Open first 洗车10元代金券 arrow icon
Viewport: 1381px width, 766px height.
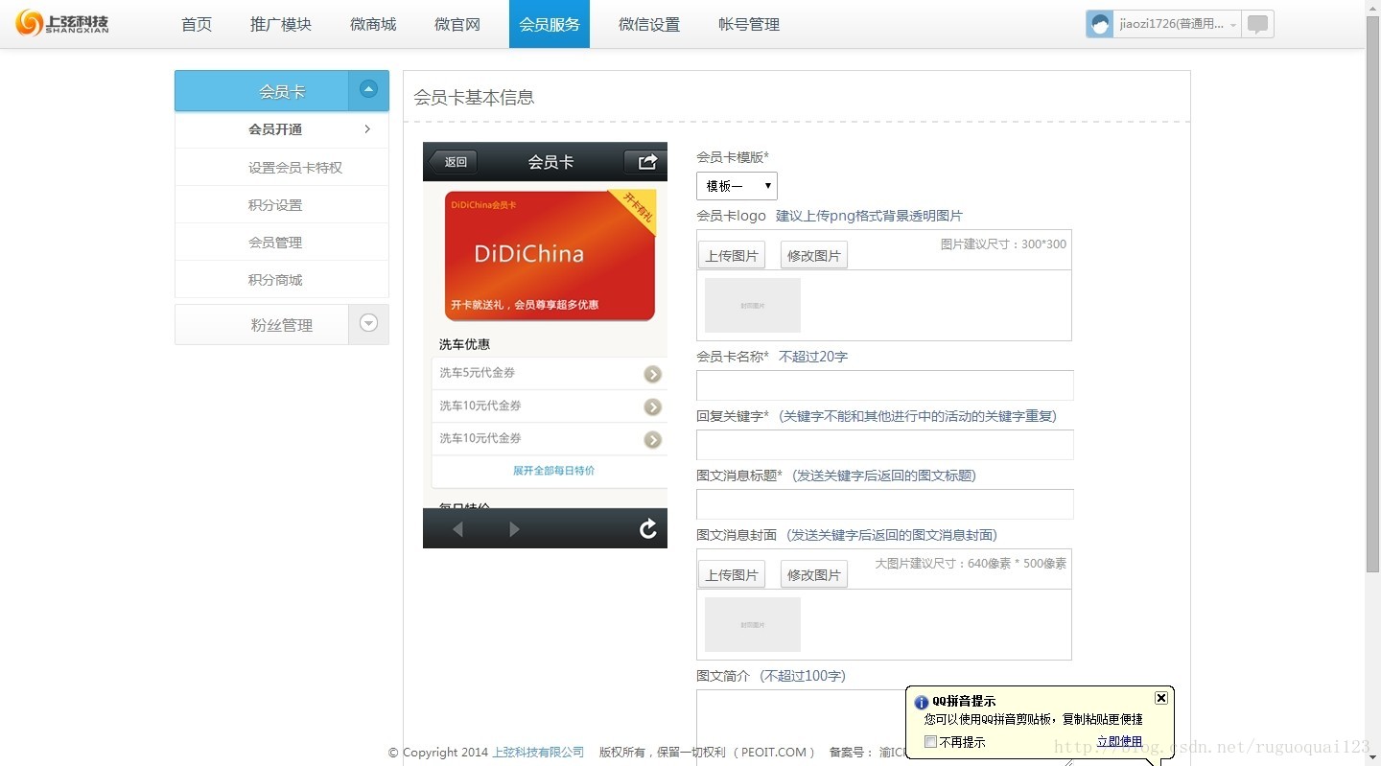pos(652,406)
